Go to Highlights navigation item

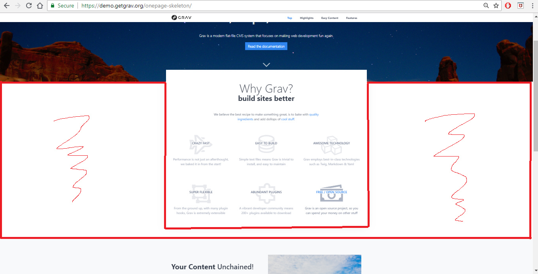(x=307, y=18)
